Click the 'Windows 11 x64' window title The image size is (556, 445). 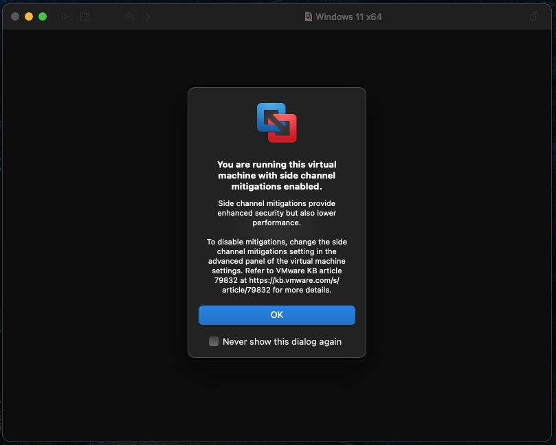tap(348, 16)
